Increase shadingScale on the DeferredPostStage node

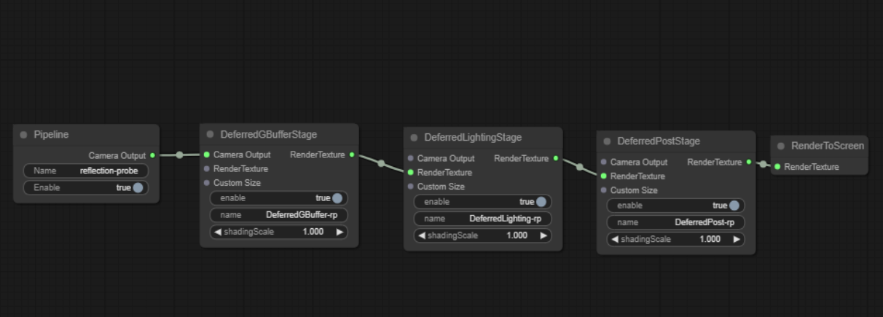click(x=737, y=239)
